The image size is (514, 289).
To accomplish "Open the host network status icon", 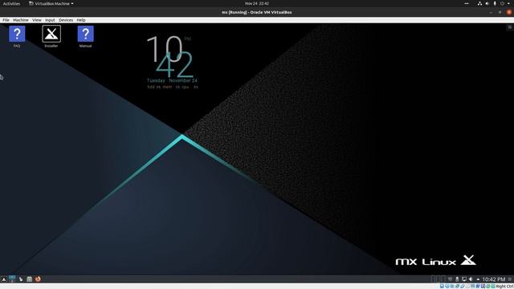I will pyautogui.click(x=479, y=3).
